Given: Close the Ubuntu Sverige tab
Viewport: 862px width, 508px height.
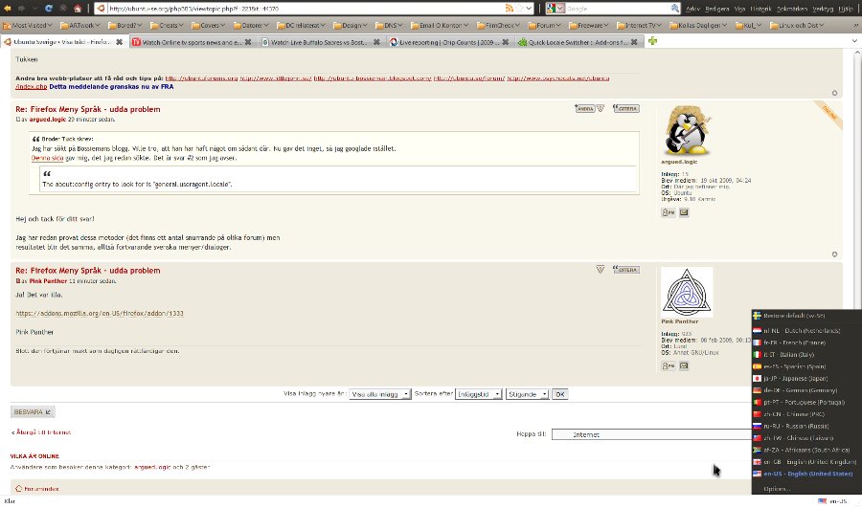Looking at the screenshot, I should click(119, 42).
